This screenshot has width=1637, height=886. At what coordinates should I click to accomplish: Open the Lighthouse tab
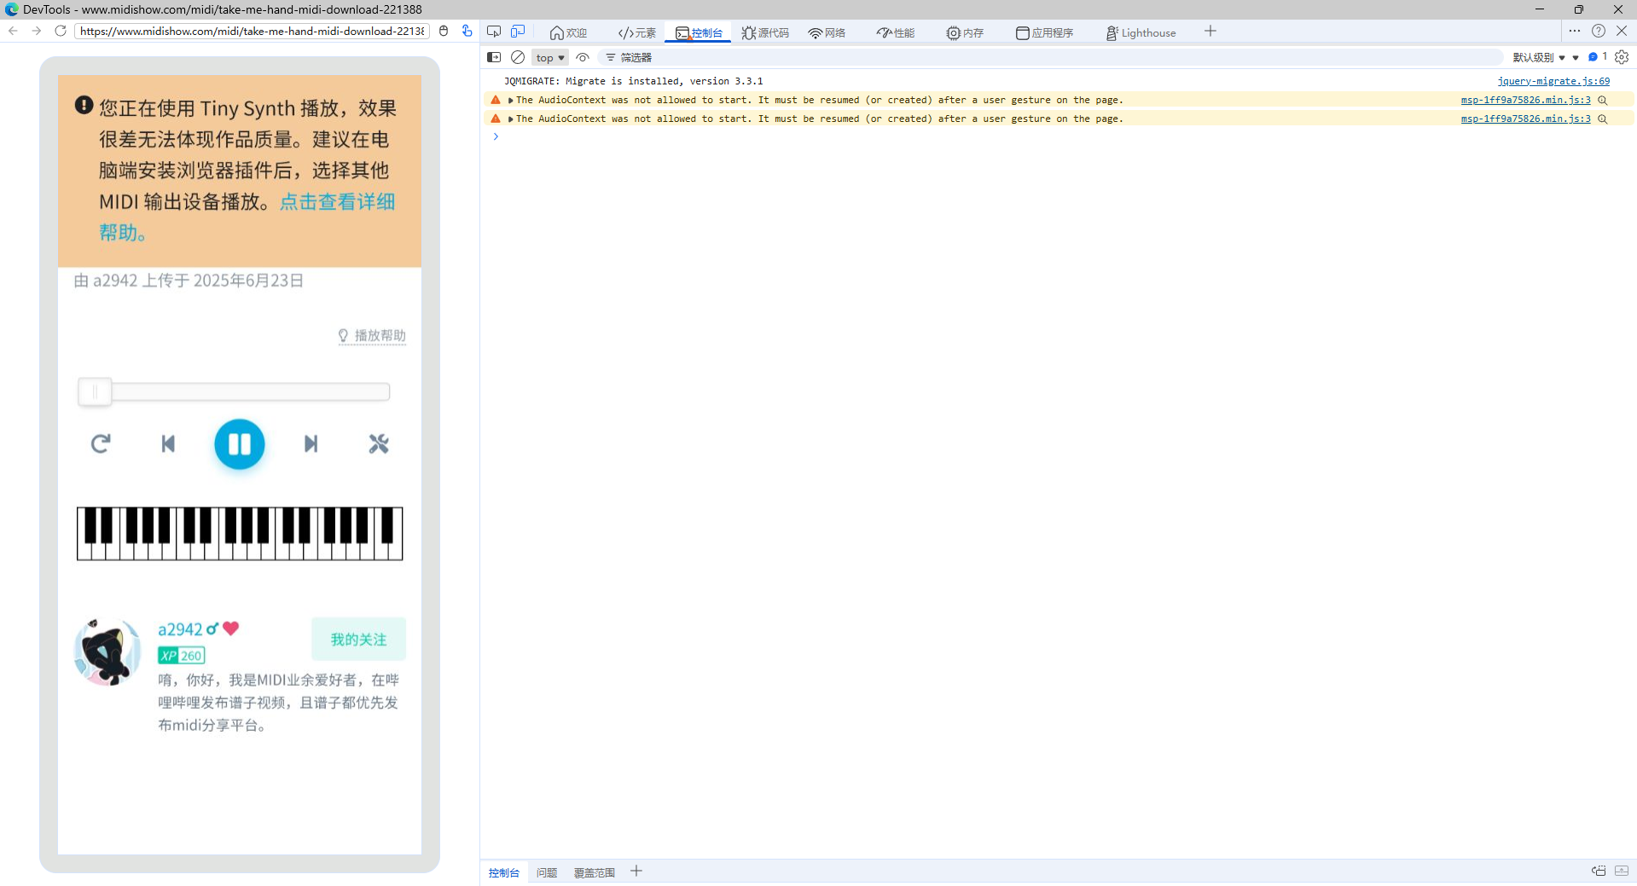1141,32
